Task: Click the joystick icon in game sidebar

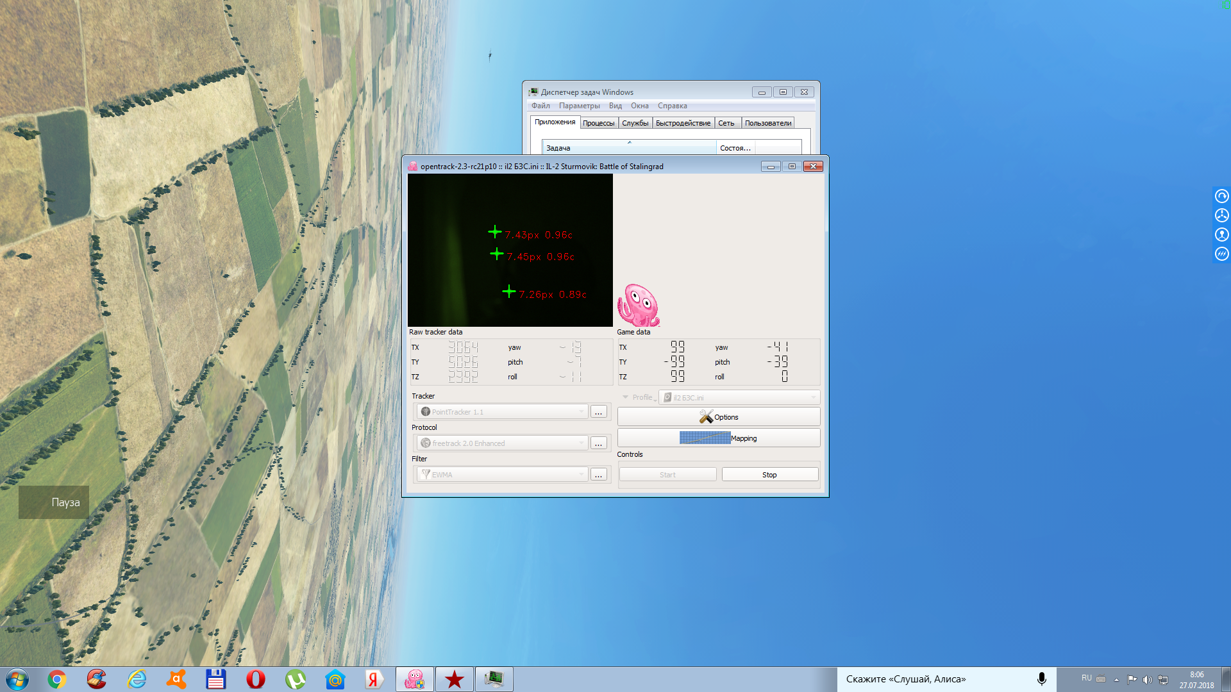Action: [x=1222, y=235]
